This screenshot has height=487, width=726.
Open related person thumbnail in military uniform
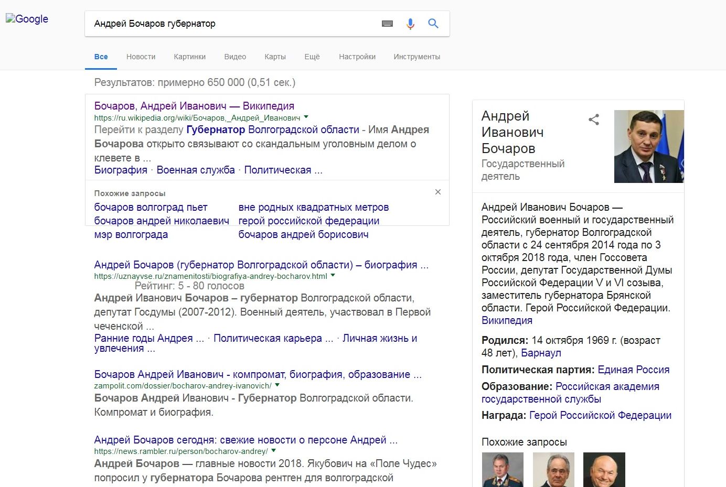(x=503, y=470)
